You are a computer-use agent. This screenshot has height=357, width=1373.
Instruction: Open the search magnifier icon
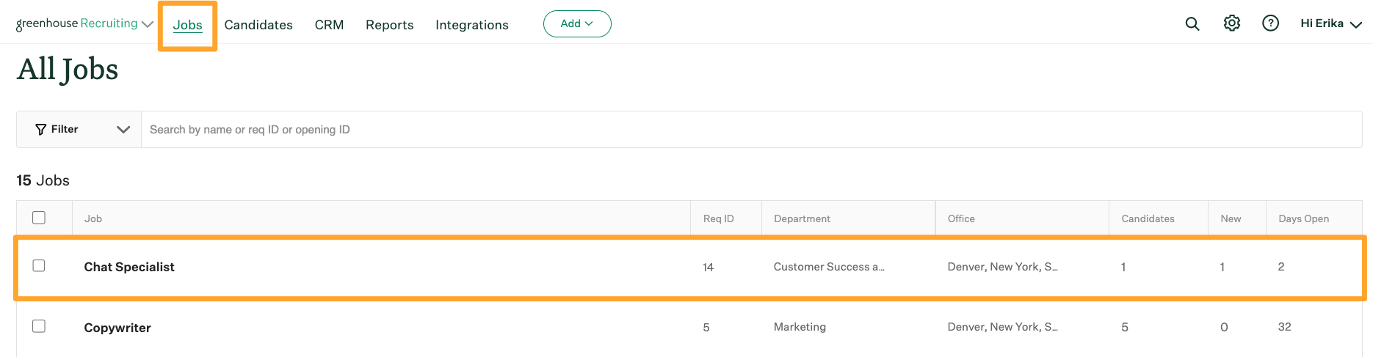pos(1192,23)
